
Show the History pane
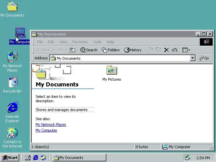pyautogui.click(x=133, y=50)
